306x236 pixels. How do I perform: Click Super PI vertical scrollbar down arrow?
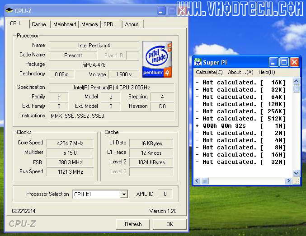point(296,173)
